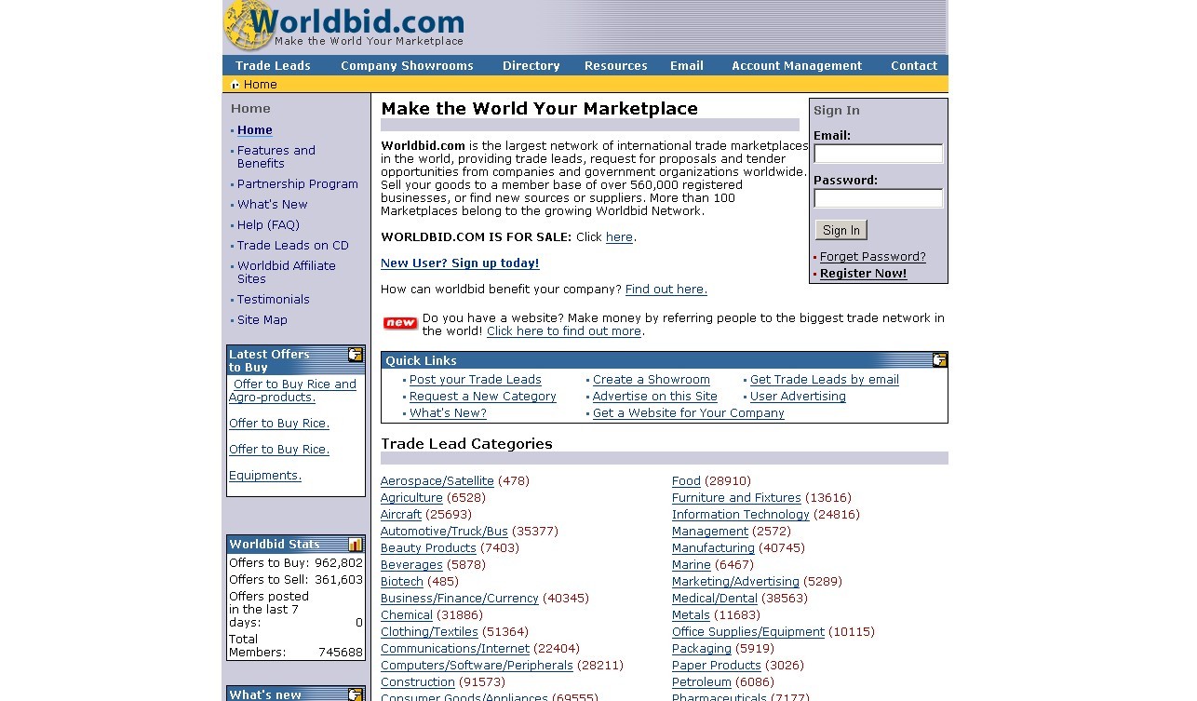
Task: Open Office Supplies/Equipment category
Action: click(x=748, y=632)
